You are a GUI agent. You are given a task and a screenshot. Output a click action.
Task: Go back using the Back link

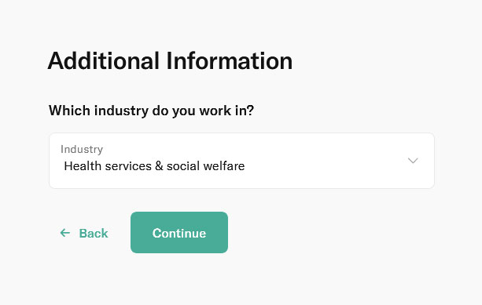[x=84, y=234]
